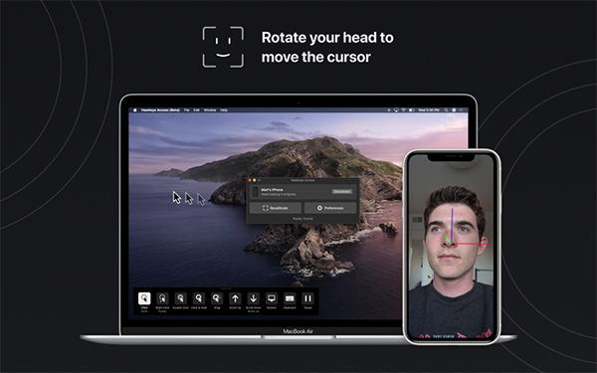This screenshot has width=597, height=373.
Task: Select the Click & Hold control icon
Action: click(x=199, y=298)
